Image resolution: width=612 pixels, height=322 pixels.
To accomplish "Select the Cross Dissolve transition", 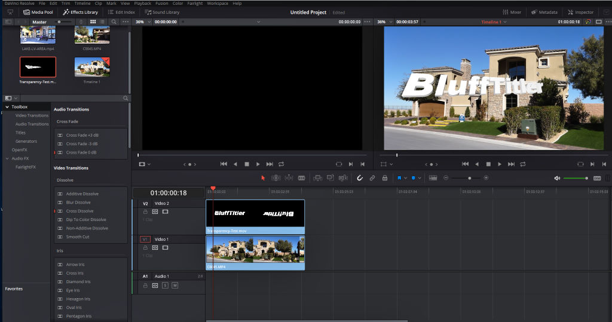I will (79, 211).
